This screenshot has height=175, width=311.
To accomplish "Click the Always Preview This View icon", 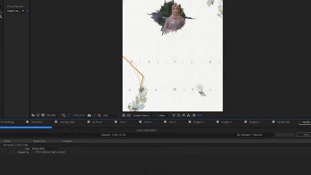I will pyautogui.click(x=33, y=115).
